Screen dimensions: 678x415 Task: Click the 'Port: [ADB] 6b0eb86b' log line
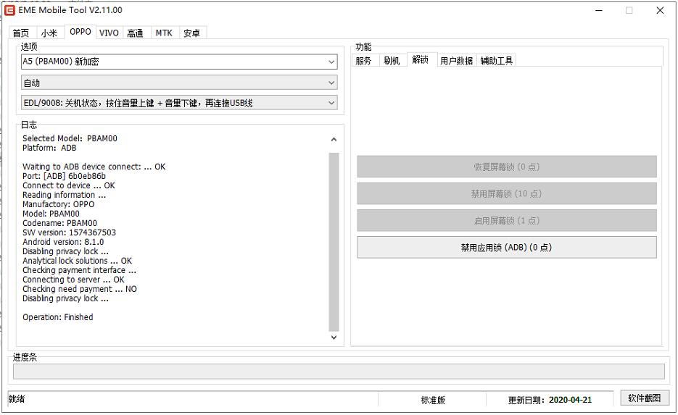tap(64, 176)
